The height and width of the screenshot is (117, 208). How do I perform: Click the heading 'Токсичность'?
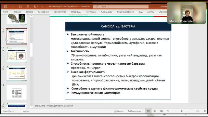click(x=80, y=51)
